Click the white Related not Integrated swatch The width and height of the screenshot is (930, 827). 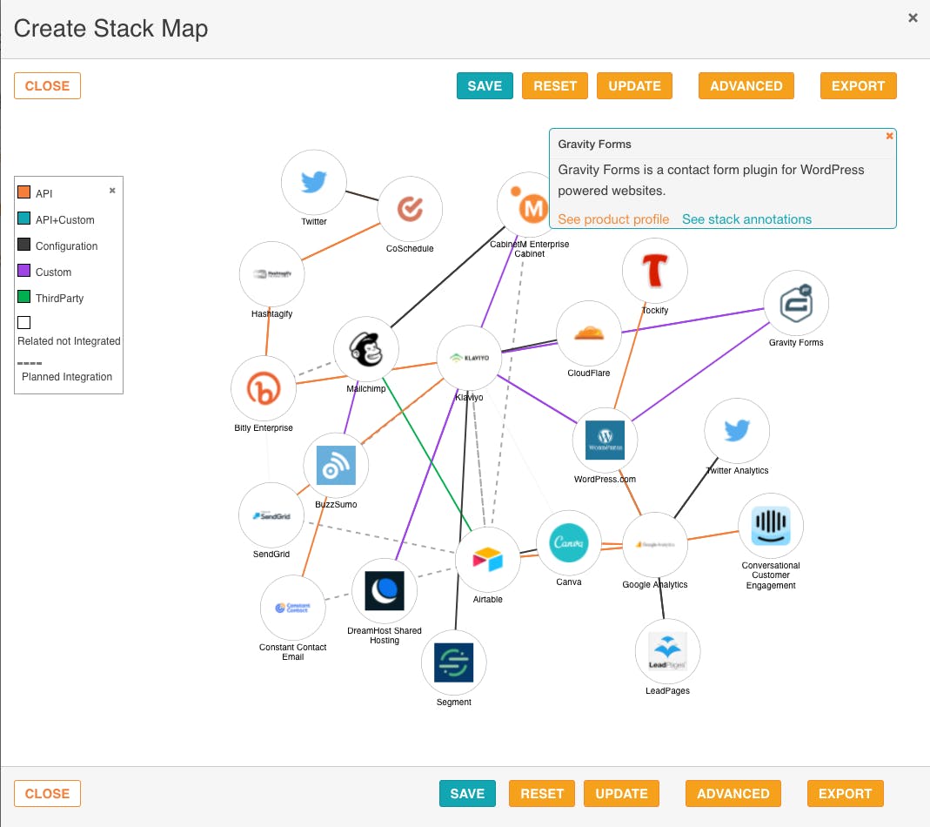click(x=23, y=322)
